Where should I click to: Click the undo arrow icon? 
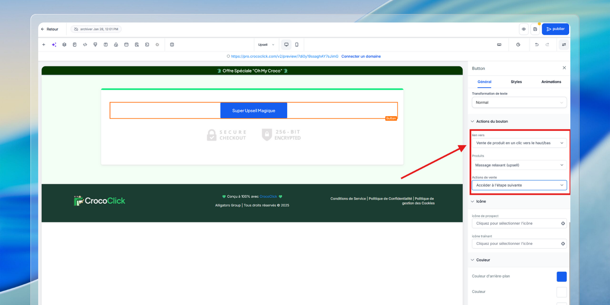537,45
